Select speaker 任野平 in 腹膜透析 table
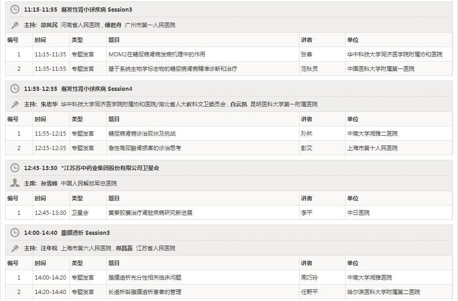Viewport: 458px width, 301px height. point(309,291)
